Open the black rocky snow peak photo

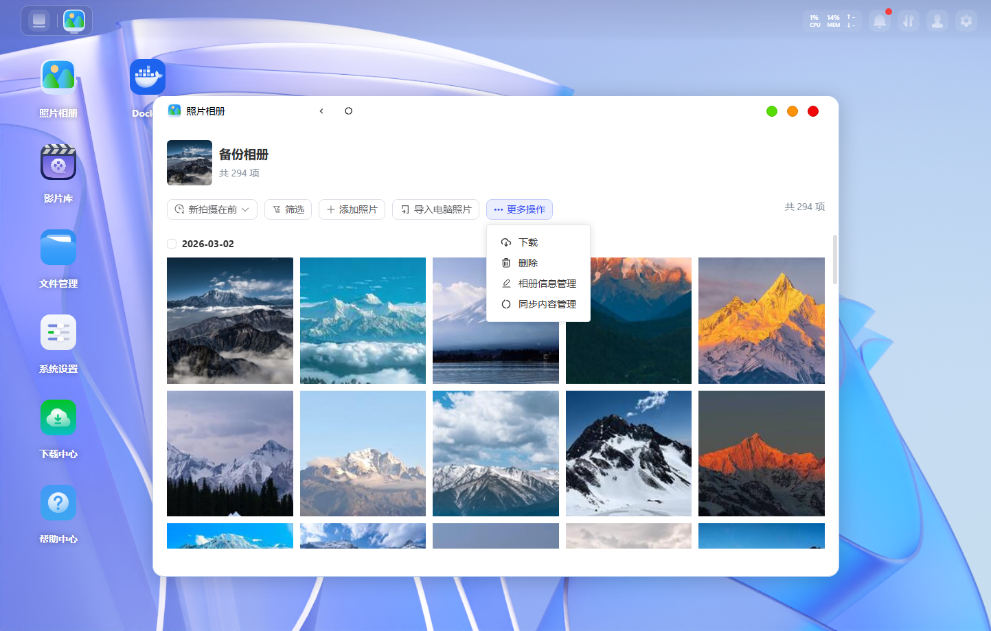628,453
